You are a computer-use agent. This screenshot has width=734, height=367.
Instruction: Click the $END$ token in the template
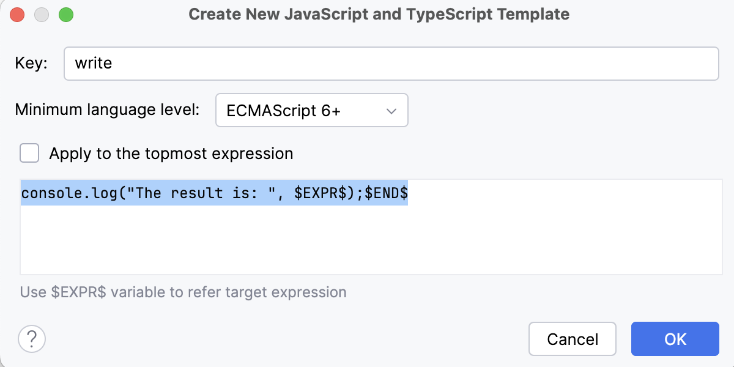tap(387, 193)
